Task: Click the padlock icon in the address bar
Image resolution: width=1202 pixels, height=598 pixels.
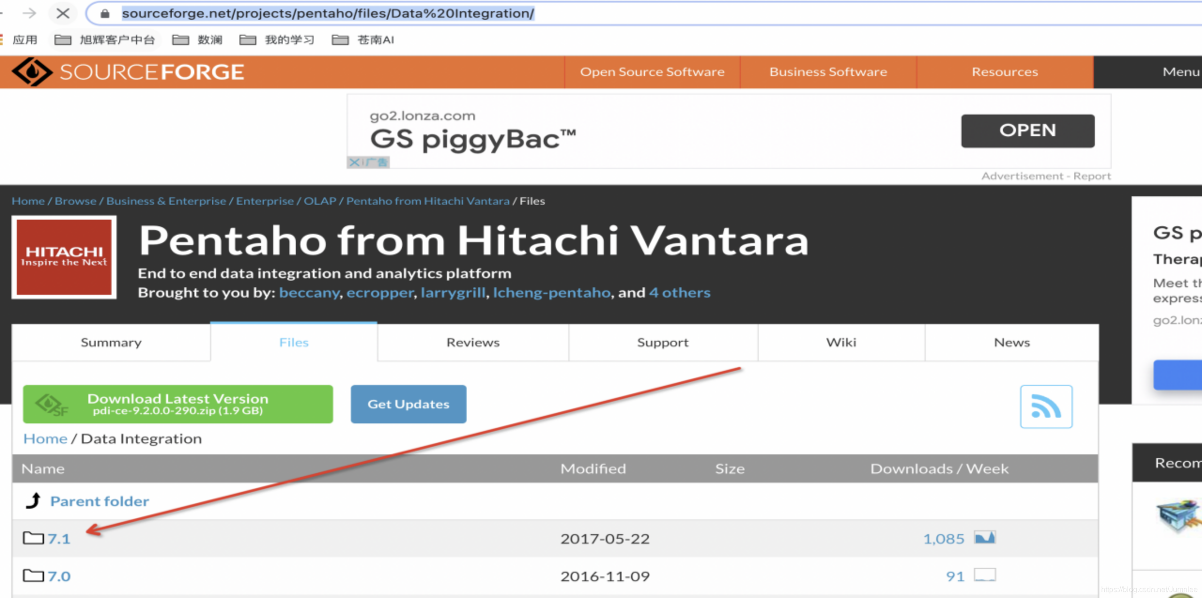Action: 104,14
